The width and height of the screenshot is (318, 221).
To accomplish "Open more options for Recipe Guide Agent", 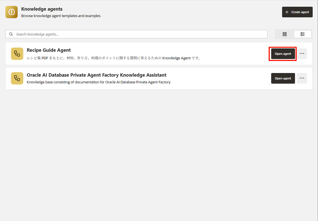I will point(302,54).
